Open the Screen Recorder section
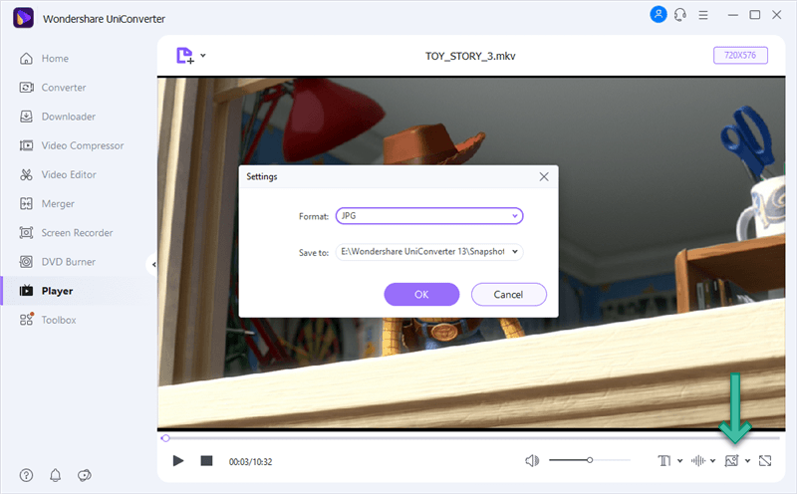Viewport: 797px width, 494px height. click(66, 233)
